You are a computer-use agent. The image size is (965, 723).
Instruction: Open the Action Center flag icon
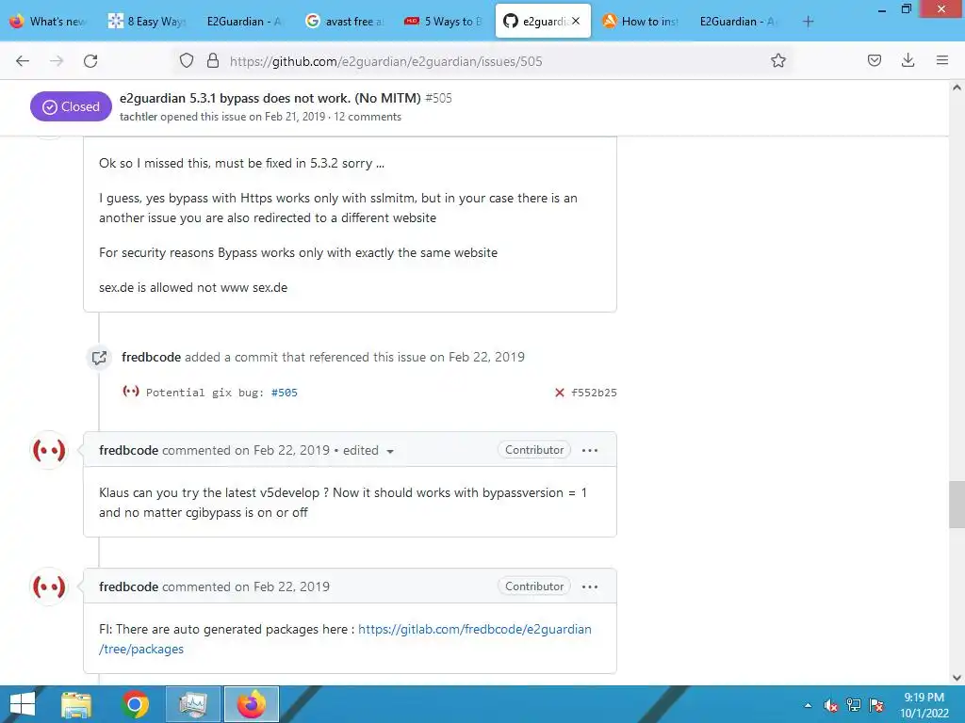[876, 705]
